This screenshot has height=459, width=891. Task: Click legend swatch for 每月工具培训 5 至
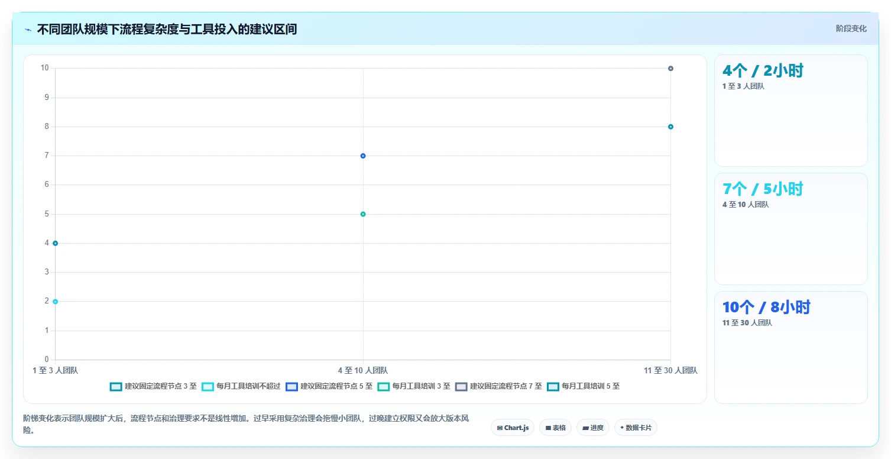(553, 386)
